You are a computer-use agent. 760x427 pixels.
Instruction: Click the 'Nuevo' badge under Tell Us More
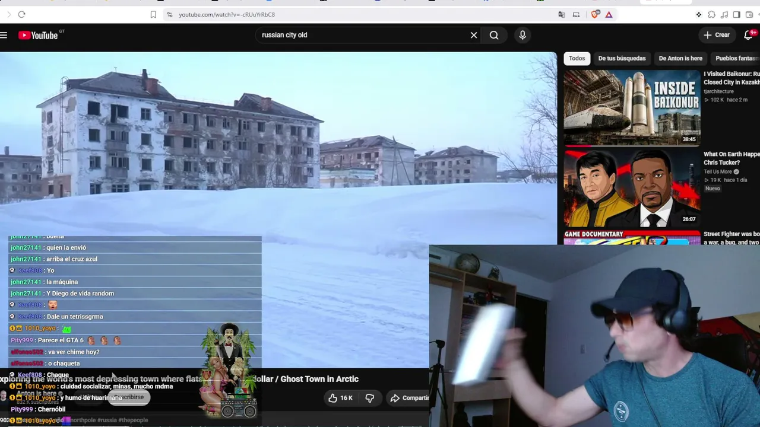click(712, 189)
